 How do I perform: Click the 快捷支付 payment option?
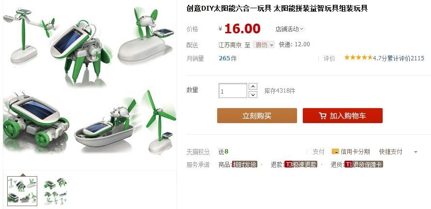click(390, 152)
